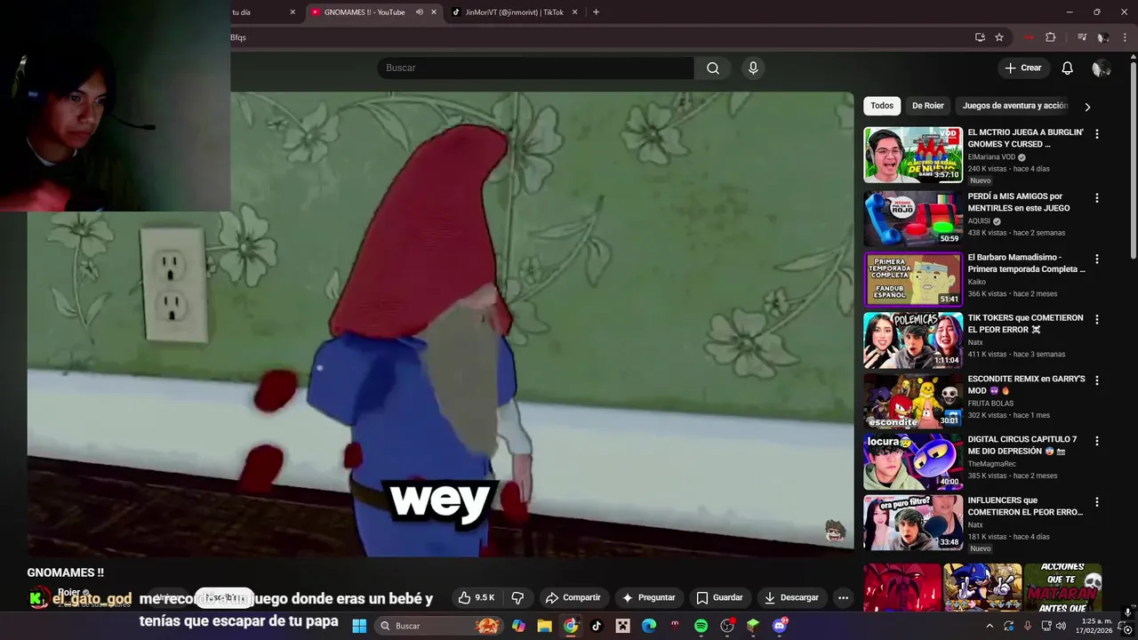The height and width of the screenshot is (640, 1138).
Task: Open ESCONDITE REMIX en GARRY'S MOD thumbnail
Action: click(x=913, y=400)
